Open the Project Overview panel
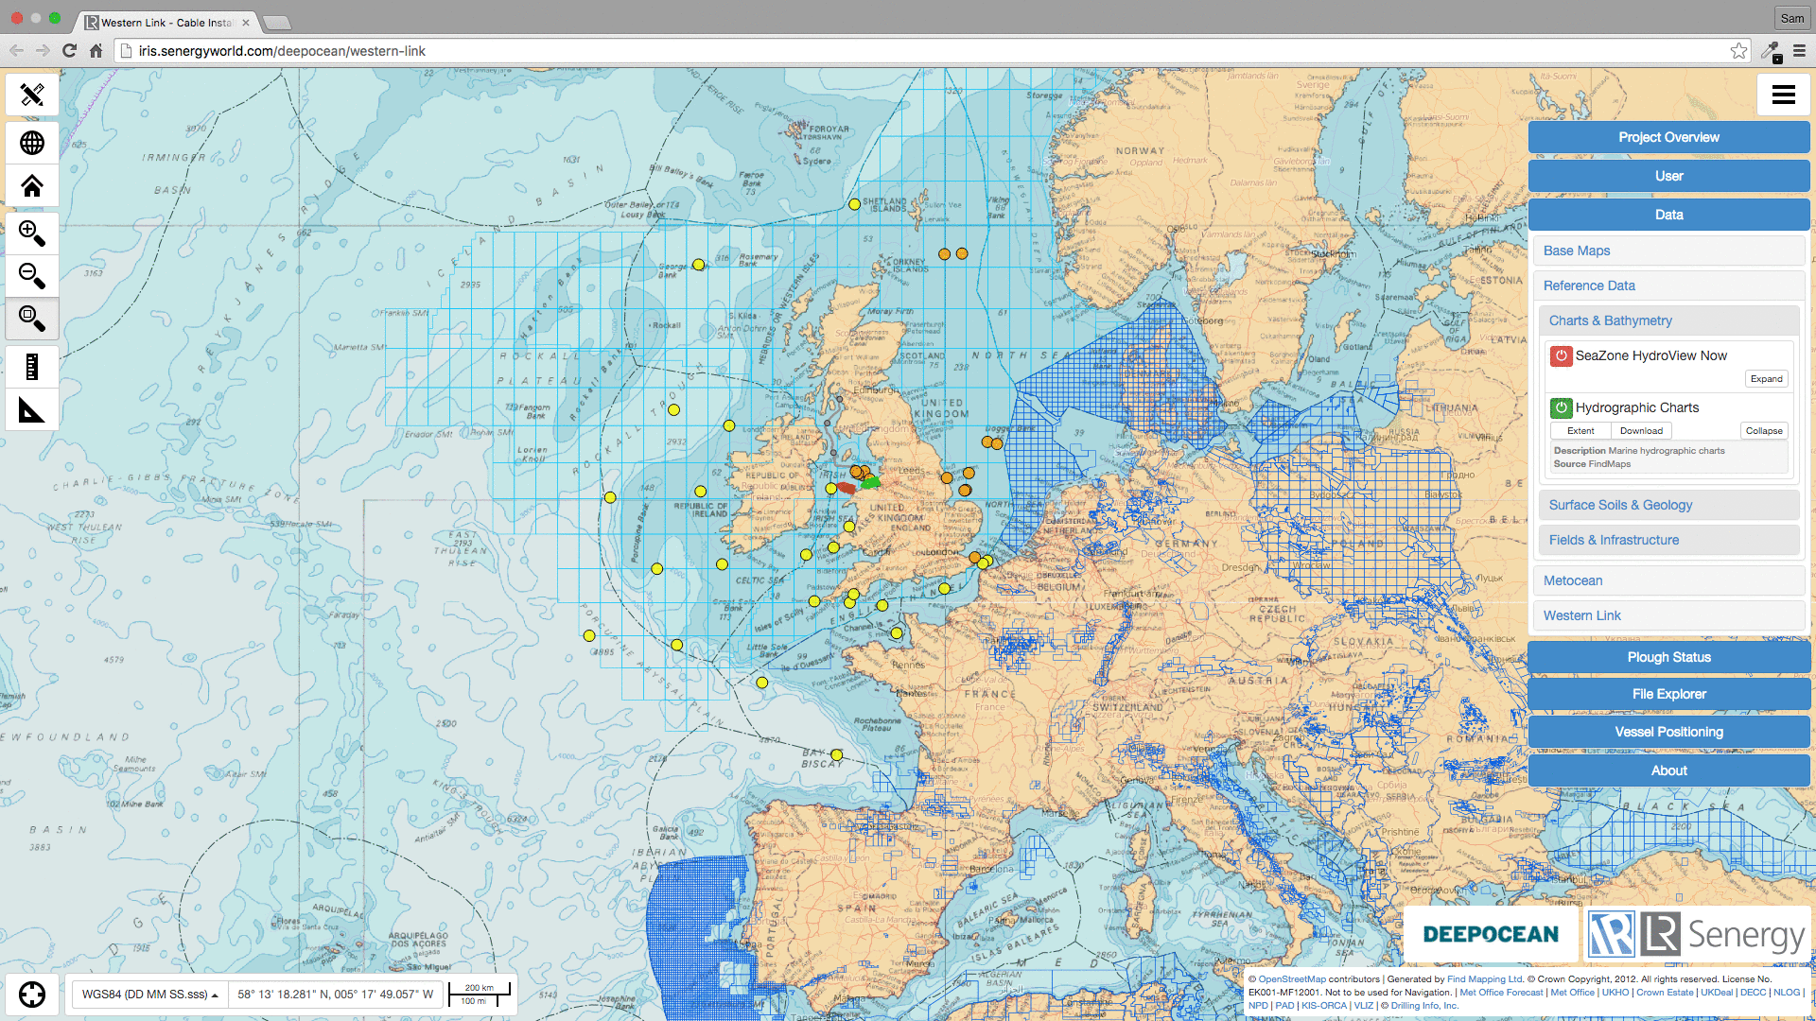The width and height of the screenshot is (1816, 1021). [x=1669, y=137]
